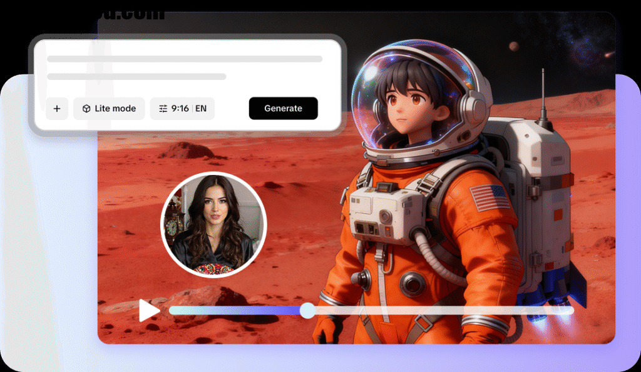Click the chest control box on the spacesuit
The image size is (641, 372).
point(379,214)
